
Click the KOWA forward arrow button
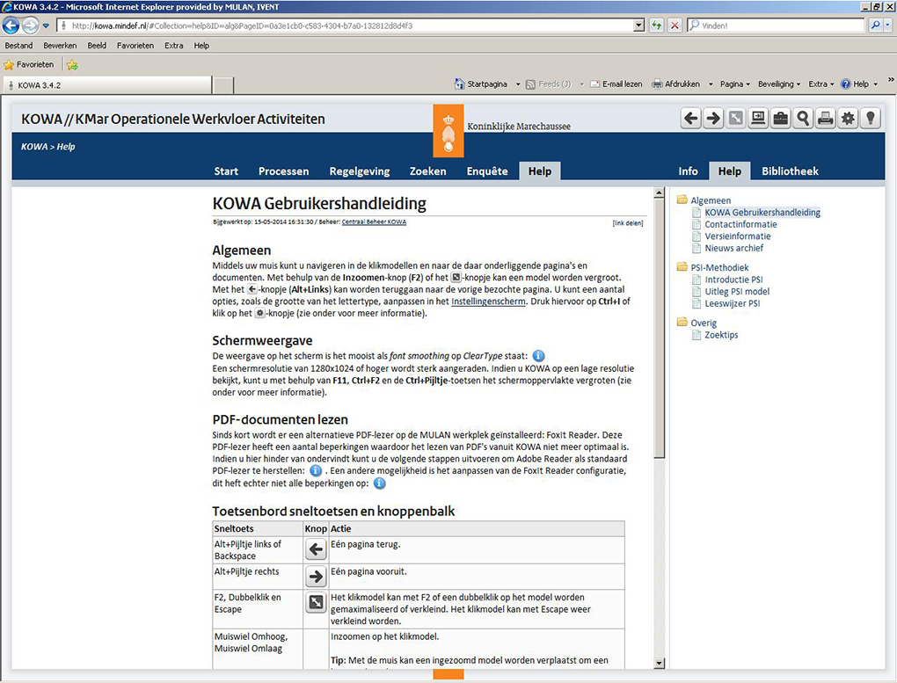pyautogui.click(x=713, y=119)
